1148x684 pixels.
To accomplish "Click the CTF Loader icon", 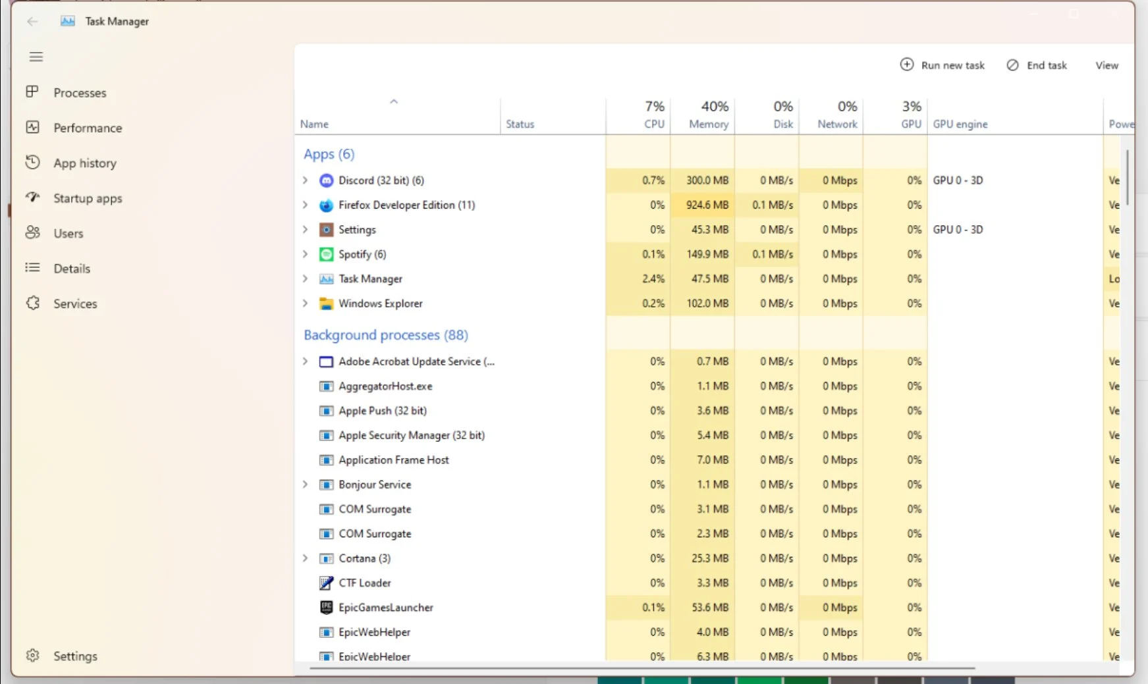I will click(326, 583).
